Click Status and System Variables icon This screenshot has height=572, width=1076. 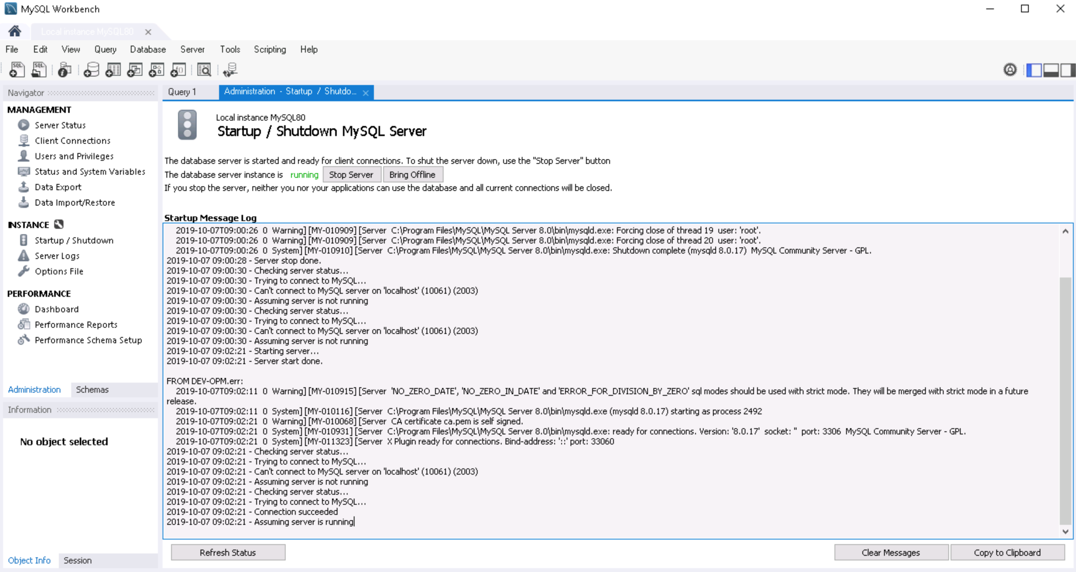(24, 171)
